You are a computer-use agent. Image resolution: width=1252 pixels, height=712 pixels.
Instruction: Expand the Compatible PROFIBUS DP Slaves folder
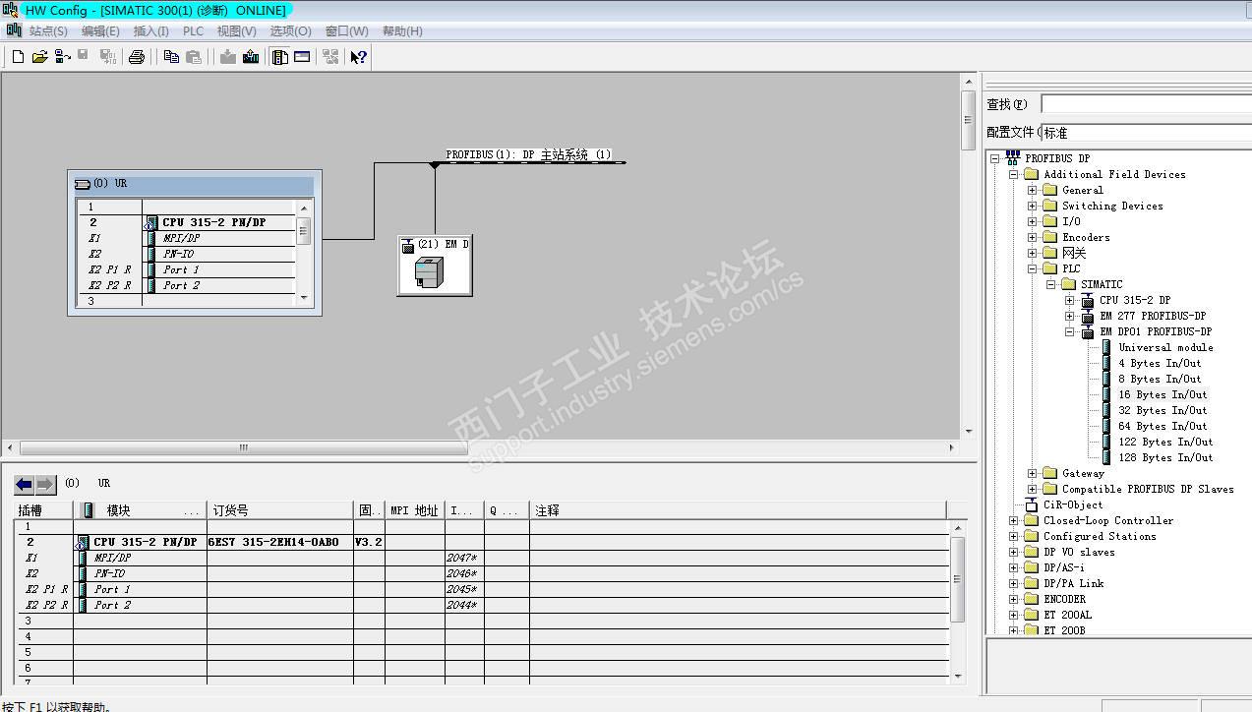[1033, 489]
